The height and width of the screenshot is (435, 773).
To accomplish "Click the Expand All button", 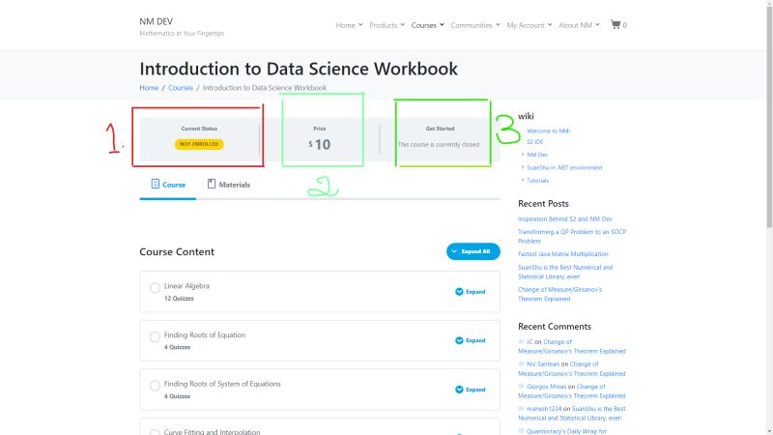I will pyautogui.click(x=472, y=251).
